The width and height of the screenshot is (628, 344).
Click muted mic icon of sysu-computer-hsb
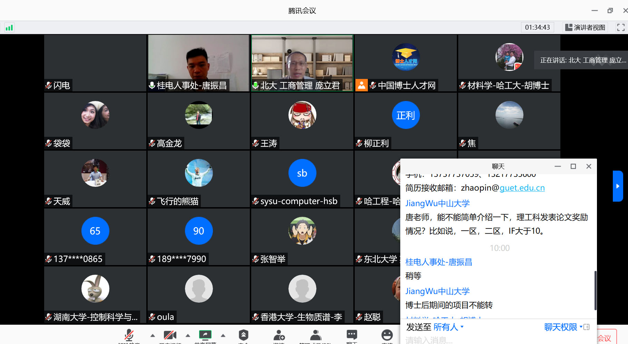coord(255,201)
